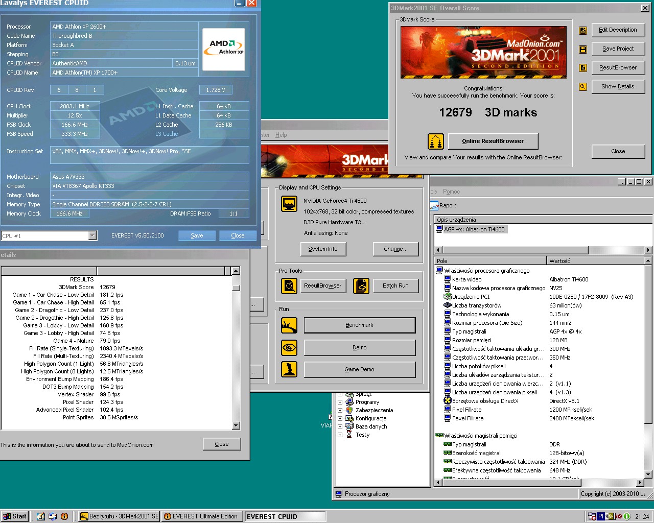The width and height of the screenshot is (654, 523).
Task: Click the Urządzenie PCI row icon
Action: (448, 297)
